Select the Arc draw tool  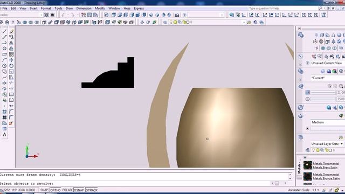4,60
